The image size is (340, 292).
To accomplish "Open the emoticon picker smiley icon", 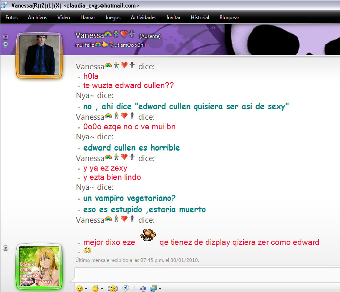I will point(80,288).
